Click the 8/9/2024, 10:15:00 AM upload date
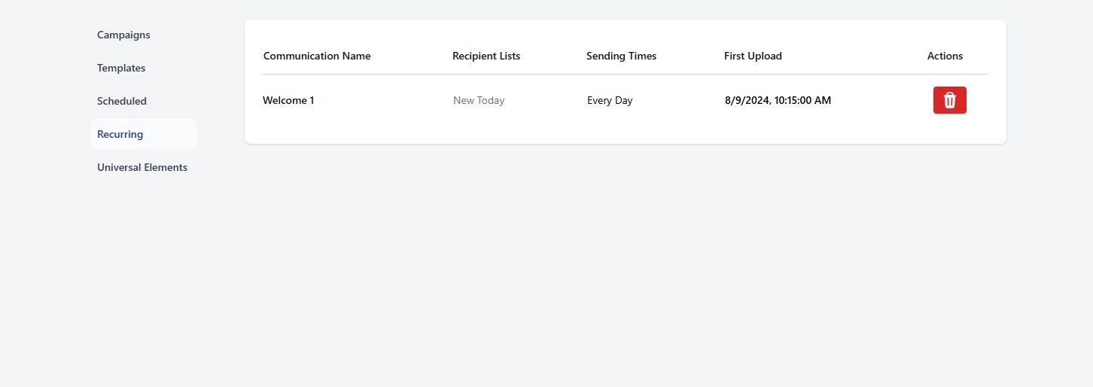The image size is (1093, 387). click(x=778, y=100)
